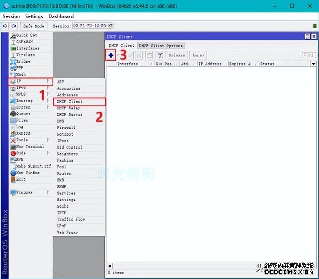The height and width of the screenshot is (279, 319).
Task: Expand the IPv6 submenu
Action: [31, 88]
